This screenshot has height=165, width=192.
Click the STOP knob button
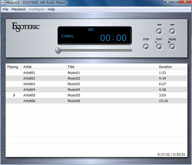click(146, 47)
